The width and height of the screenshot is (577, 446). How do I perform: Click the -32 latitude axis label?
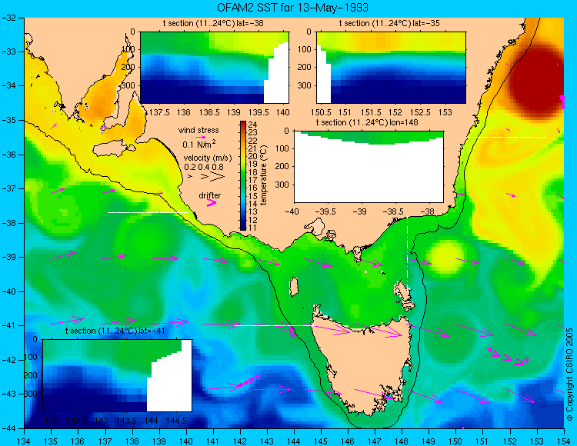pos(7,18)
